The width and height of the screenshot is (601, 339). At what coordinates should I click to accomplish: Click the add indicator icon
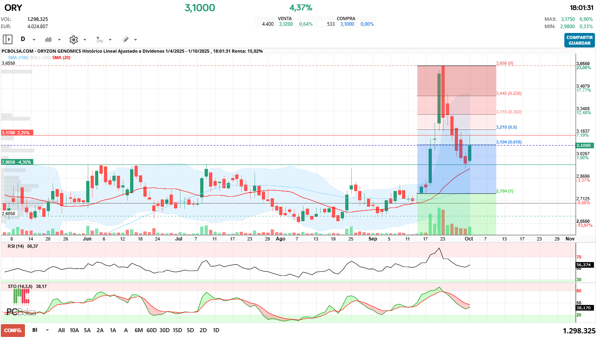[99, 39]
